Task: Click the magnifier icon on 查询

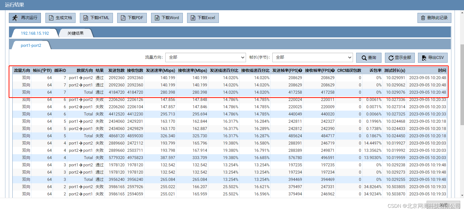Action: 364,58
